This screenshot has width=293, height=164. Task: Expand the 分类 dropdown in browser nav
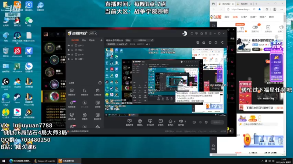[244, 17]
